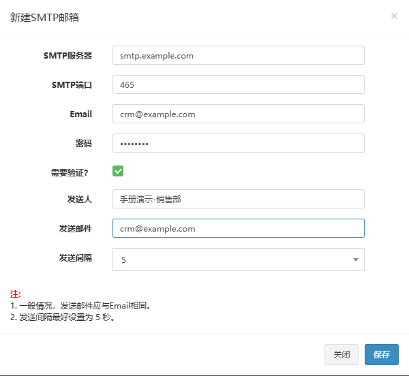This screenshot has height=376, width=409.
Task: Click the SMTP服务器 field with smtp.example.com
Action: coord(239,55)
